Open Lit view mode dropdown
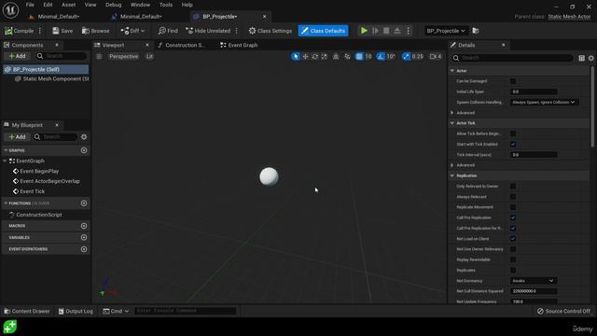The height and width of the screenshot is (336, 597). point(149,56)
